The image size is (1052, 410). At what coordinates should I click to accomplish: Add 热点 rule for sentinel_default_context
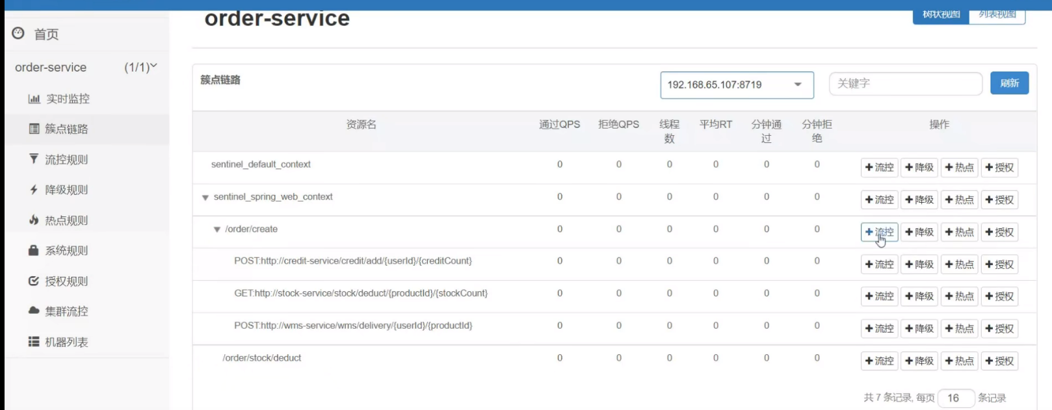959,168
